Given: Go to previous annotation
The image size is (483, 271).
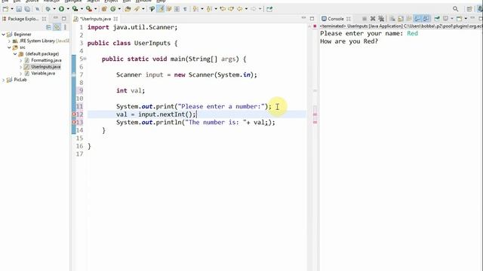Looking at the screenshot, I should tap(209, 9).
